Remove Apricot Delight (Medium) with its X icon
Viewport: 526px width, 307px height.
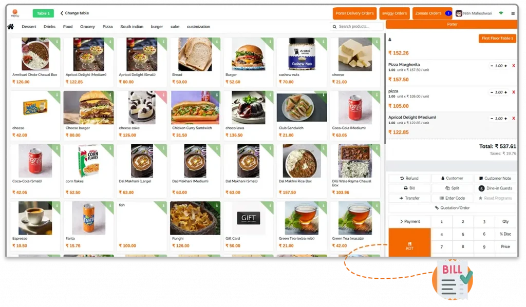click(513, 118)
